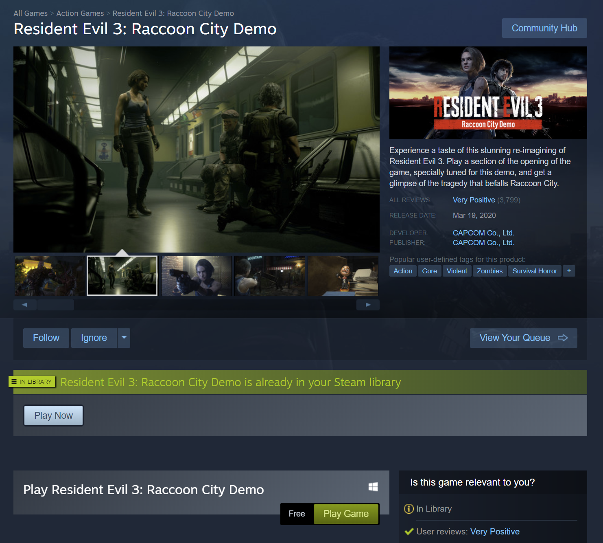Open Action Games breadcrumb link
The height and width of the screenshot is (543, 603).
click(x=80, y=13)
